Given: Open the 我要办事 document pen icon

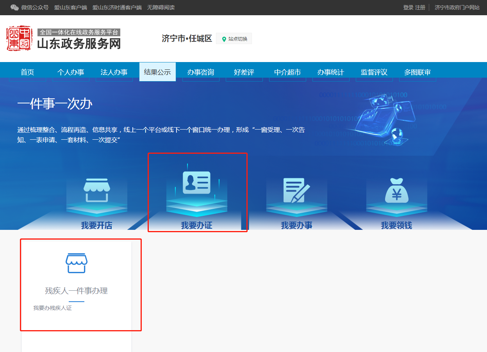Looking at the screenshot, I should [x=296, y=190].
